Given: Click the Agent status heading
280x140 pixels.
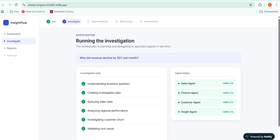Looking at the screenshot, I should pos(182,73).
